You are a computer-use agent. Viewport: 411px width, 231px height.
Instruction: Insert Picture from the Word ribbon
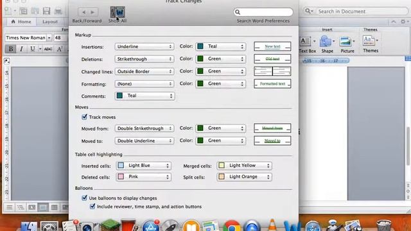(x=345, y=41)
